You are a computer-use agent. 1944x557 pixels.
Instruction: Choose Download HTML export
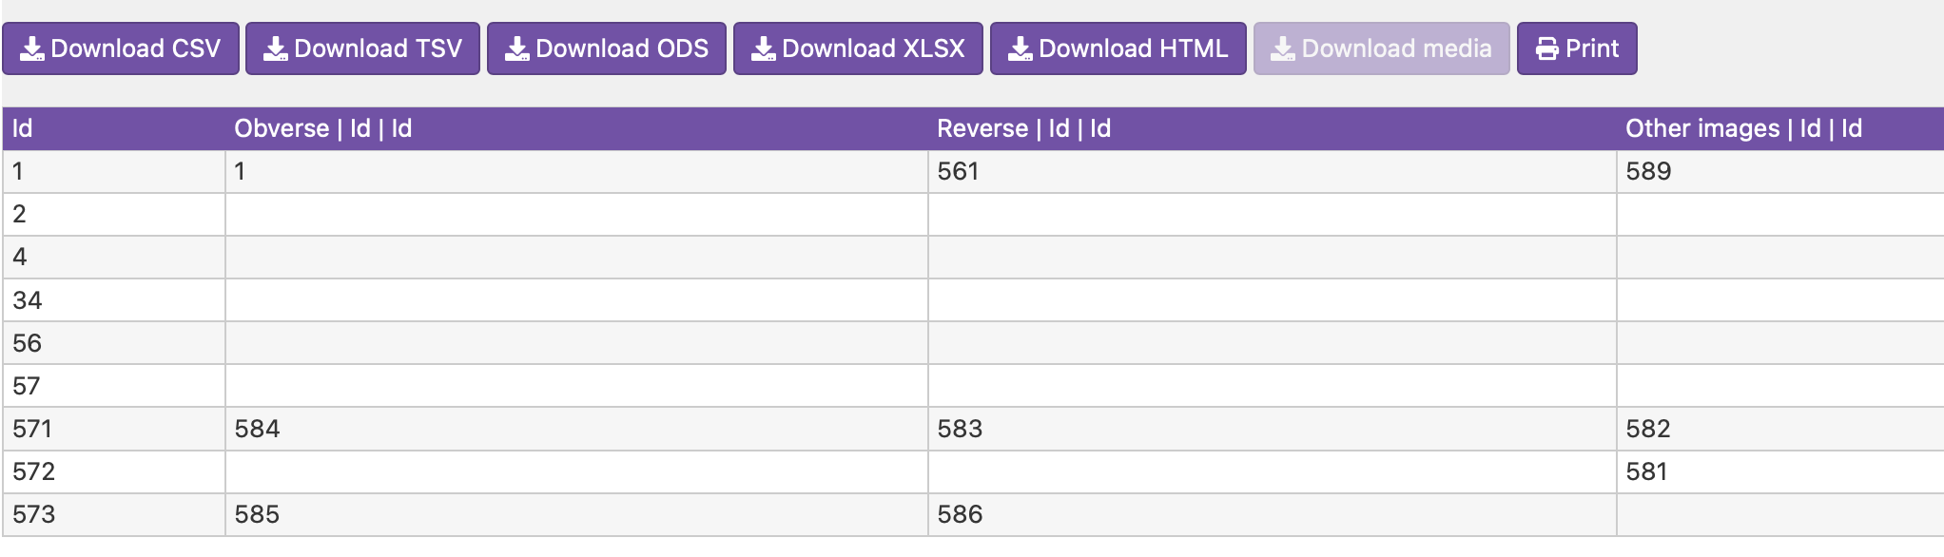1118,48
